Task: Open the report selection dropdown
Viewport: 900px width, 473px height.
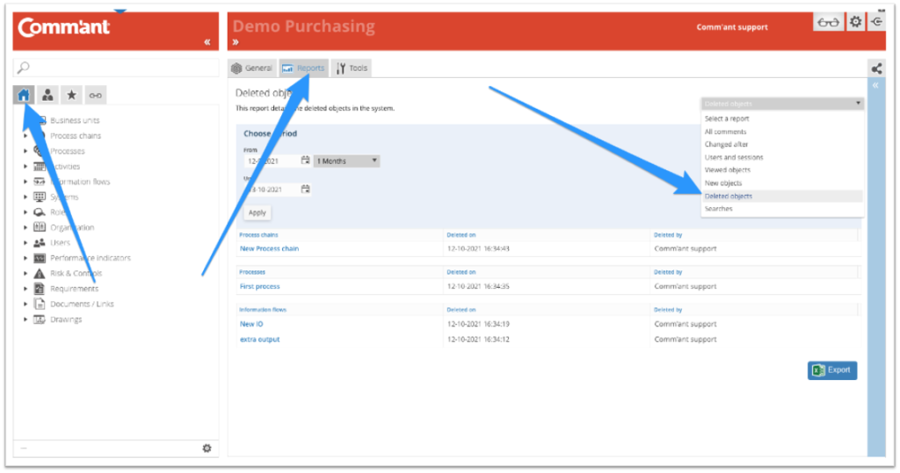Action: [x=782, y=104]
